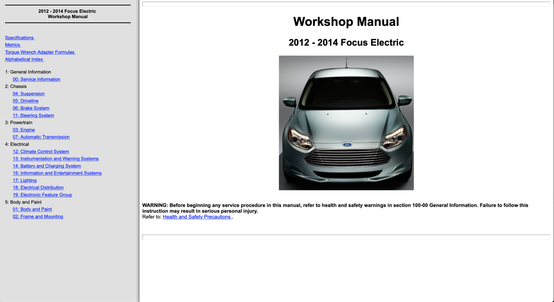Screen dimensions: 554x302
Task: Click 11: Steering System link
Action: [x=33, y=115]
